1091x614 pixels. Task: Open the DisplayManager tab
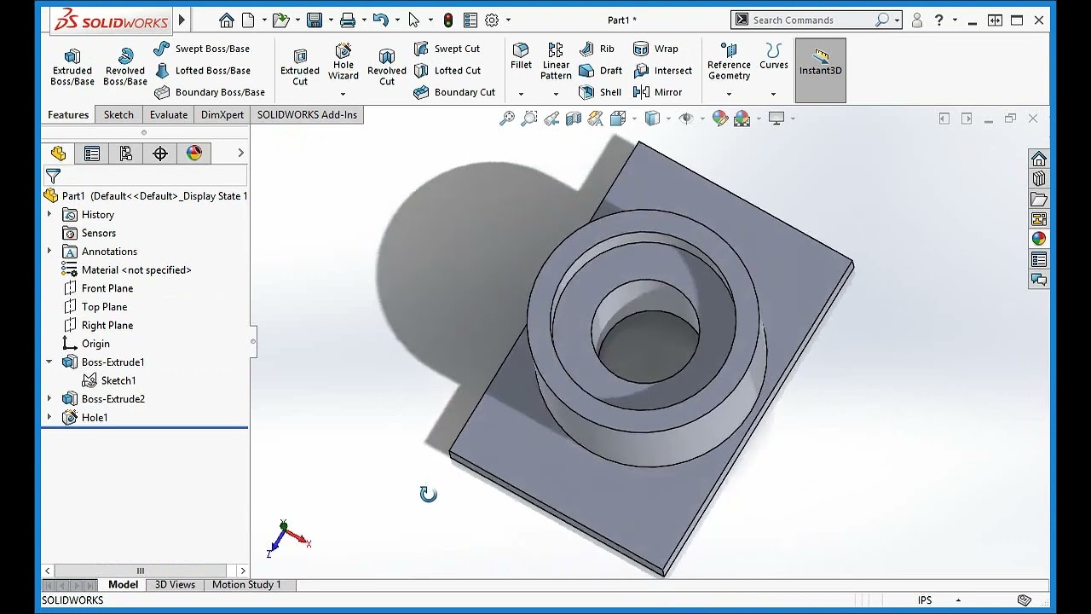pyautogui.click(x=194, y=153)
